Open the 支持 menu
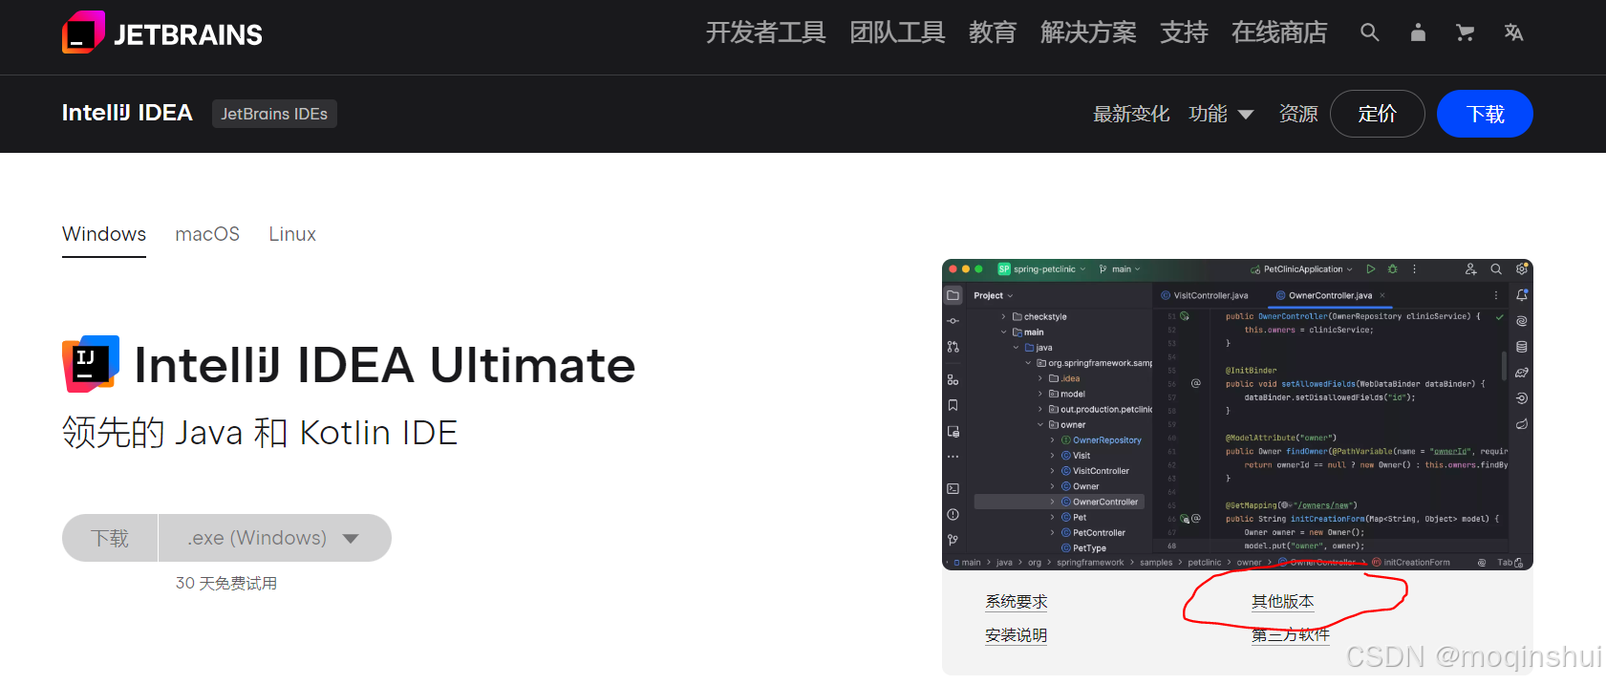The width and height of the screenshot is (1606, 685). coord(1184,32)
